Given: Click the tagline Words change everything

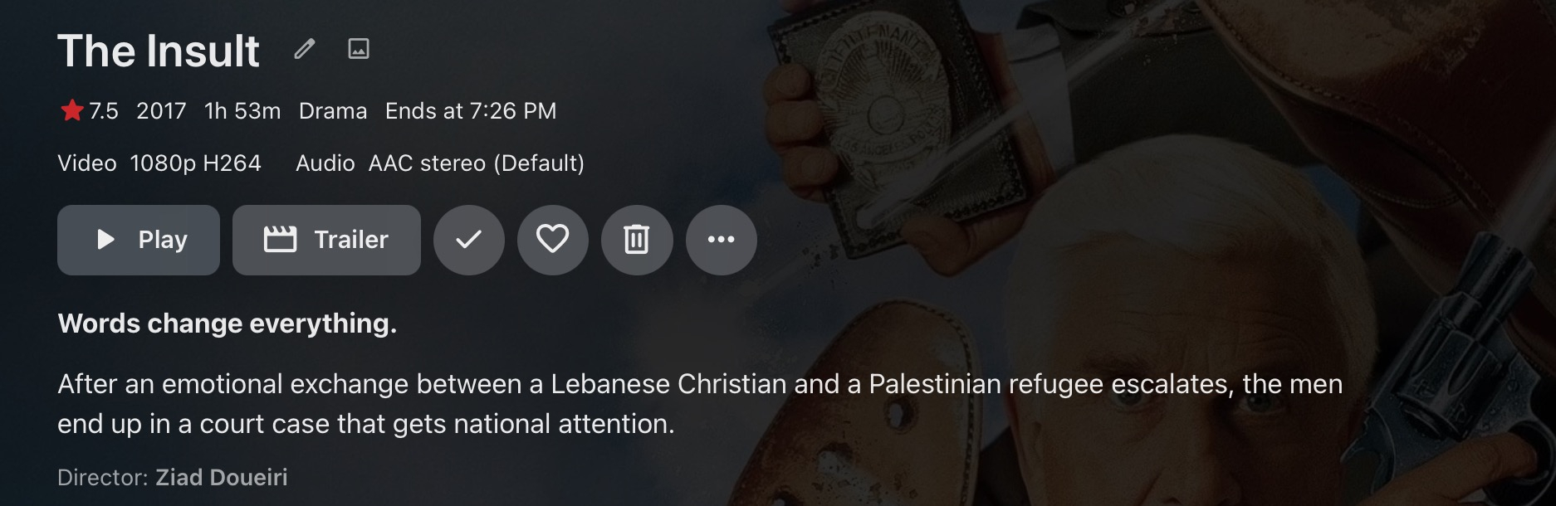Looking at the screenshot, I should click(x=228, y=324).
